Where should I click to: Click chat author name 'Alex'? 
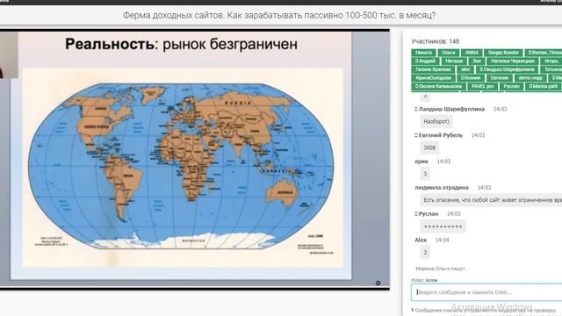421,240
